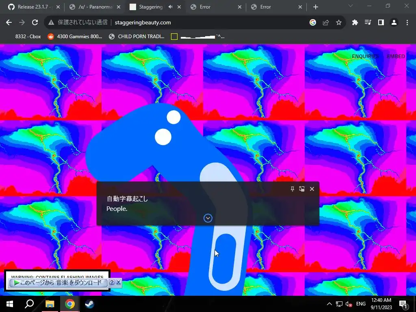Toggle the Chrome side panel icon
416x312 pixels.
click(381, 23)
